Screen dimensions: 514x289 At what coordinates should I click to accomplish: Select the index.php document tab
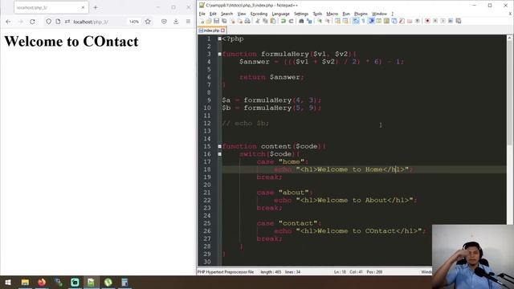click(211, 31)
